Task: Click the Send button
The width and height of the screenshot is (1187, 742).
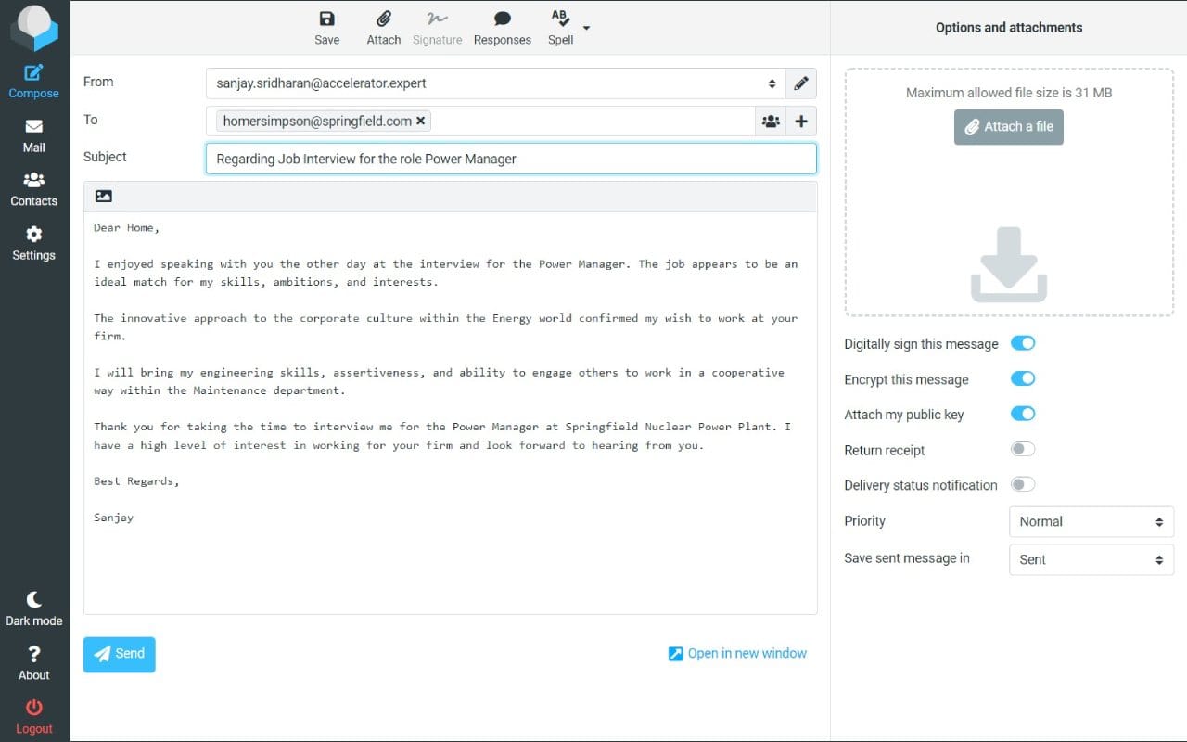Action: 119,654
